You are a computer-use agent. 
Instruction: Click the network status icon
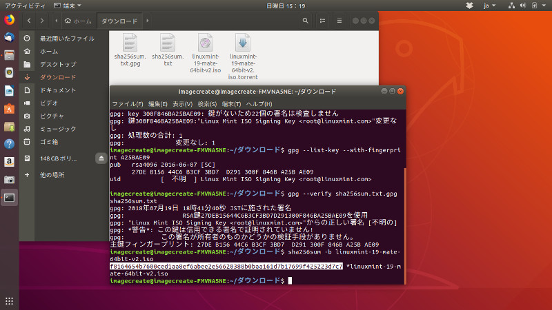point(511,6)
